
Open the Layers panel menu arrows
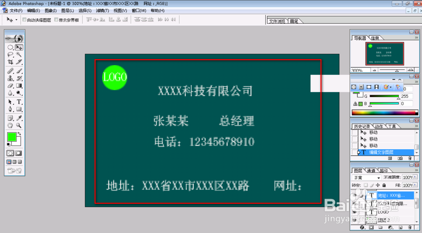coord(417,170)
